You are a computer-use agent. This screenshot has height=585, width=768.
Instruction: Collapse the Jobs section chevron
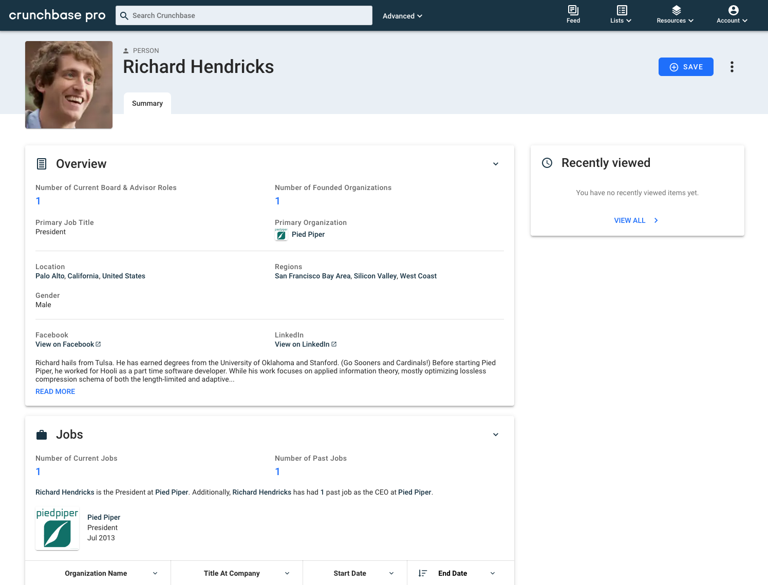point(496,435)
